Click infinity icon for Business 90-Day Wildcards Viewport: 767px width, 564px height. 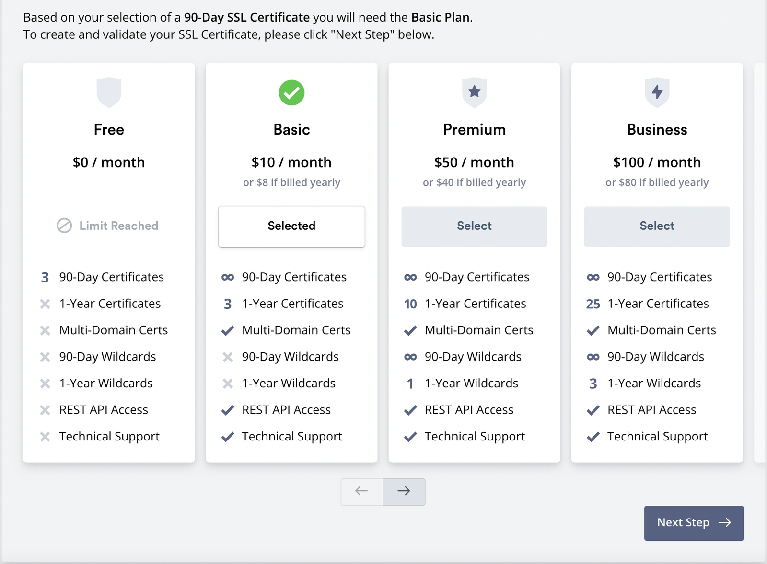tap(593, 357)
